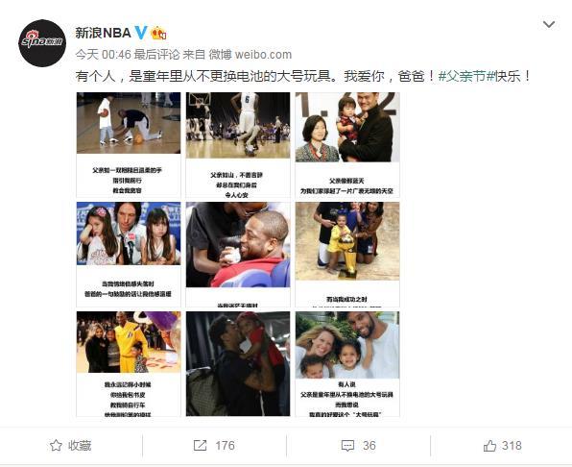Screen dimensions: 572x467
Task: Click the orange membership crown badge
Action: click(x=158, y=34)
